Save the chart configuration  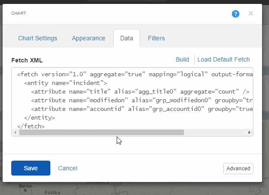[31, 168]
